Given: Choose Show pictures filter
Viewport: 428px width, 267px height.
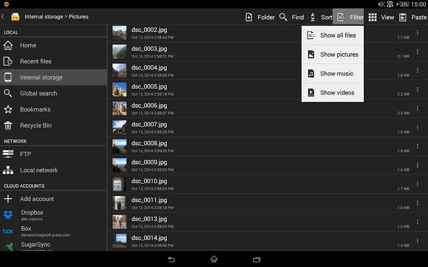Looking at the screenshot, I should click(332, 54).
